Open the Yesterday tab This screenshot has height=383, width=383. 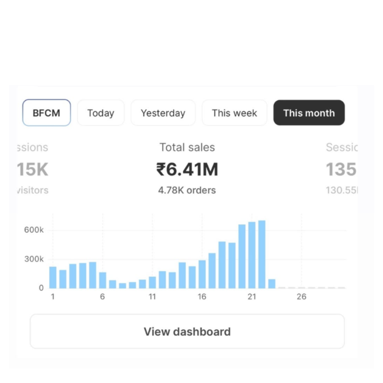click(163, 113)
